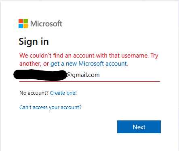Click the yellow square in Microsoft logo

click(25, 26)
